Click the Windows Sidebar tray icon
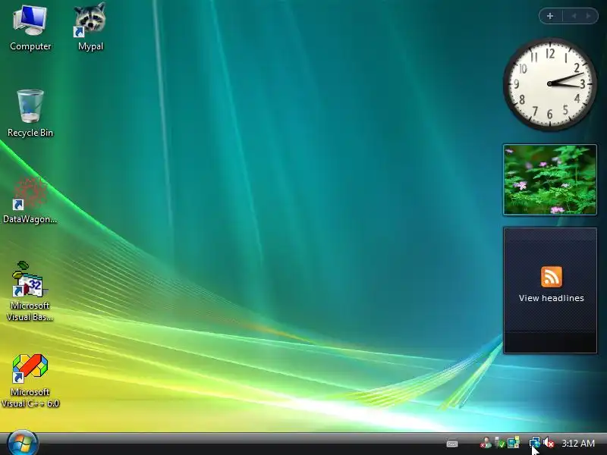607x455 pixels. (x=514, y=443)
